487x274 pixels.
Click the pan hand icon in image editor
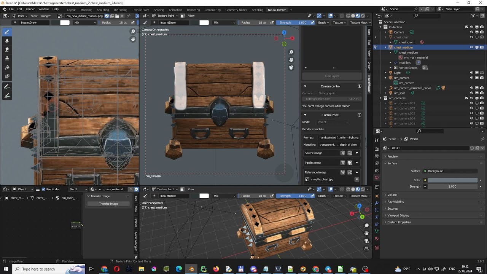133,39
